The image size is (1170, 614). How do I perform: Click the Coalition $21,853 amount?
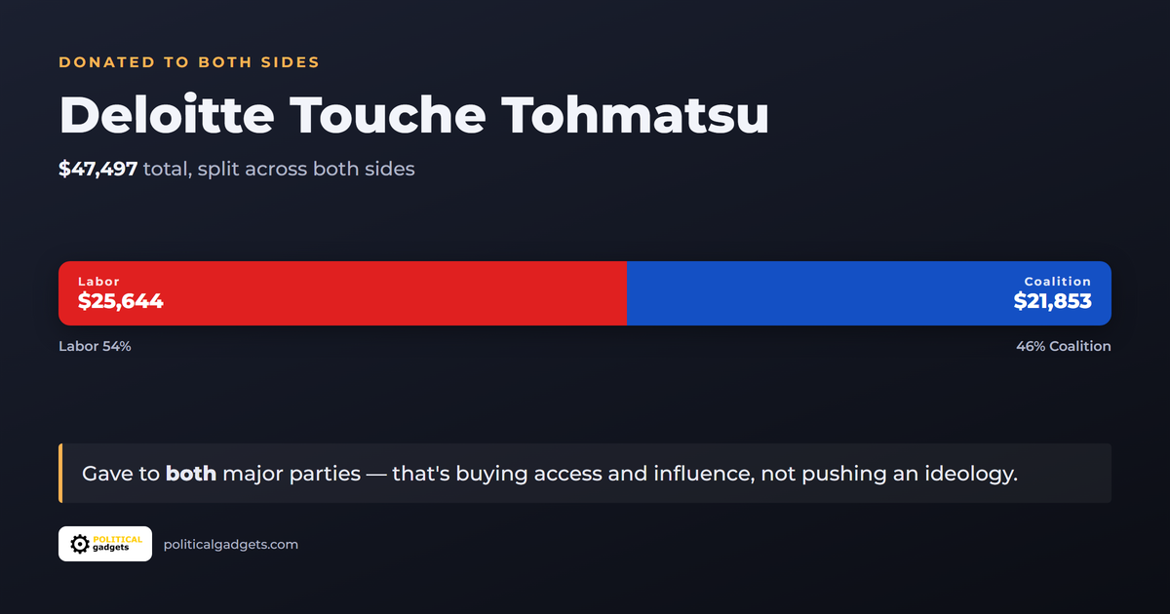tap(1053, 301)
